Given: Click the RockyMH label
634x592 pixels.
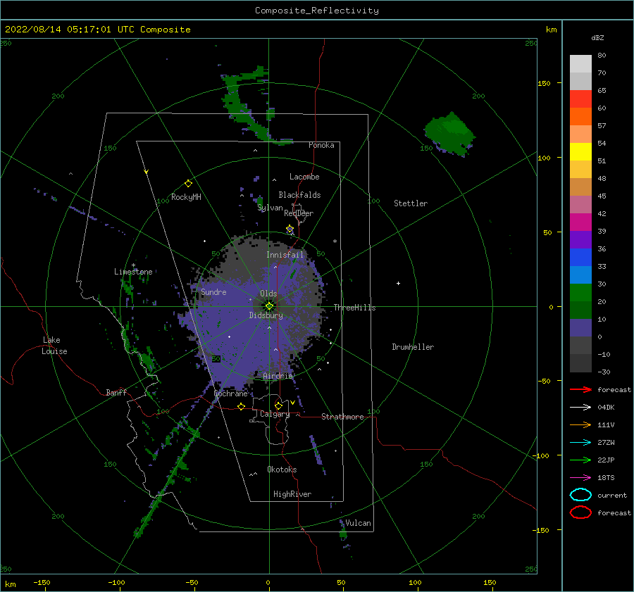Looking at the screenshot, I should coord(186,197).
